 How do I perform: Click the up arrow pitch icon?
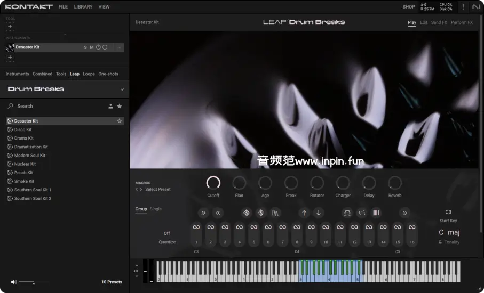click(x=304, y=213)
